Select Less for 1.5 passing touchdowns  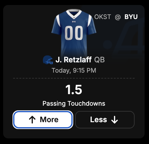click(105, 120)
